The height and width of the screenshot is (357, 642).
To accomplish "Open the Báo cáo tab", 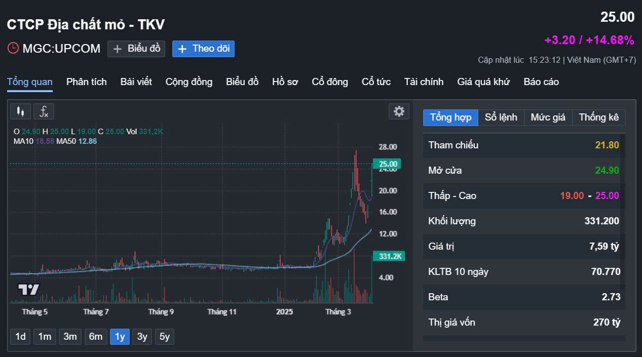I will pos(541,82).
